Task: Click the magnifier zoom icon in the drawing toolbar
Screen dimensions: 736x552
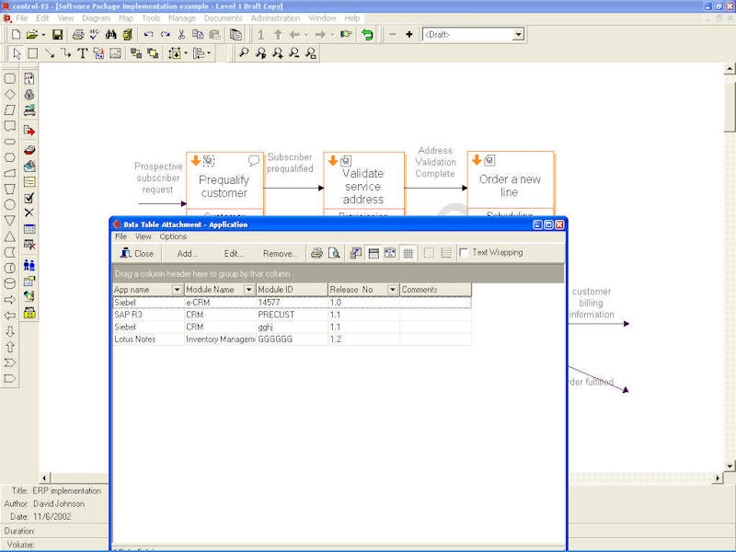Action: [243, 53]
